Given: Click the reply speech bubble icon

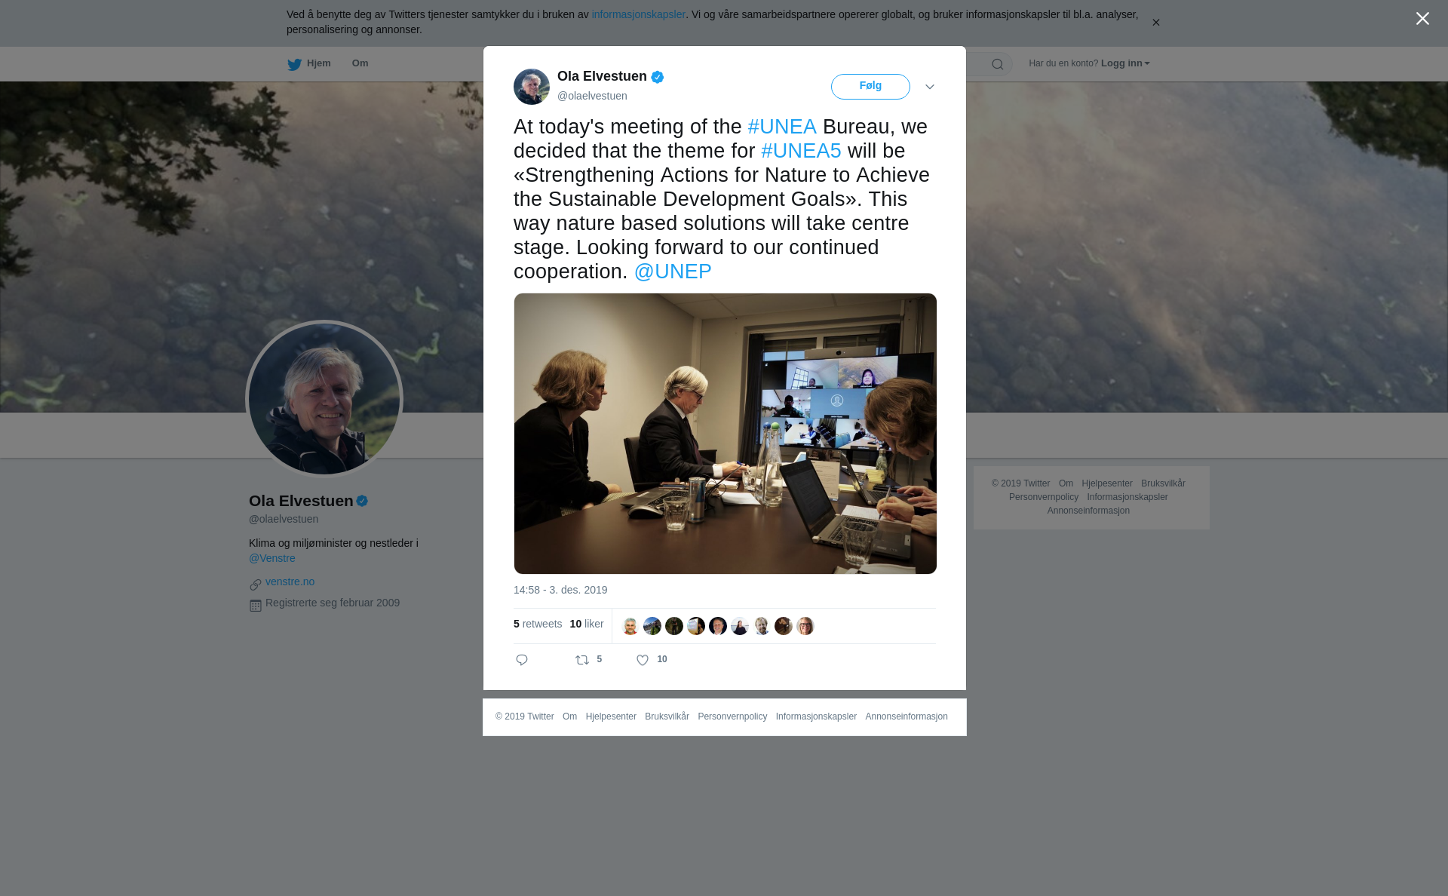Looking at the screenshot, I should [x=522, y=660].
